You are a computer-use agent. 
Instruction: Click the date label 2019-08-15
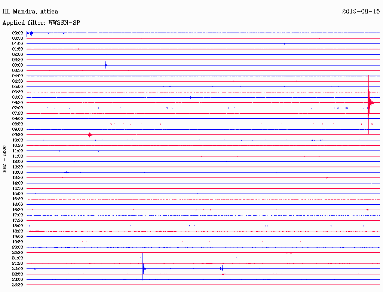[361, 11]
